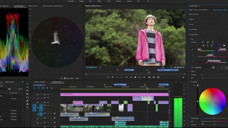This screenshot has width=228, height=128.
Task: Toggle the top video track eye visibility
Action: click(48, 94)
